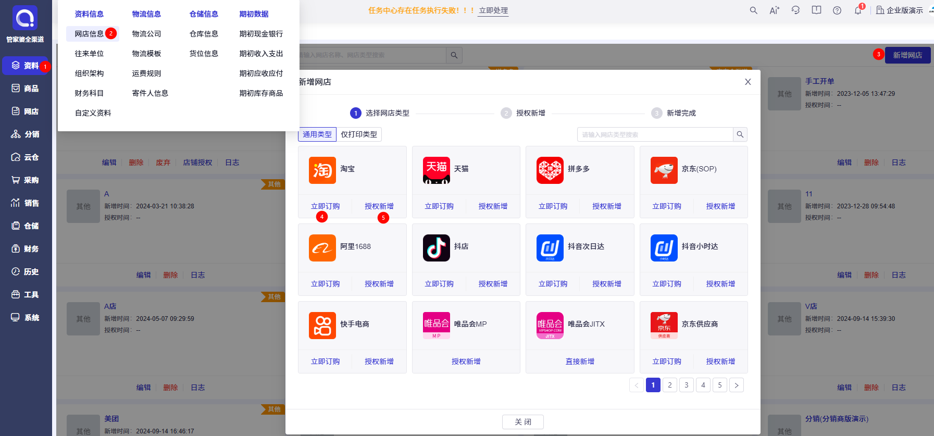The image size is (934, 436).
Task: Open 自定义资料 menu item
Action: pyautogui.click(x=93, y=113)
